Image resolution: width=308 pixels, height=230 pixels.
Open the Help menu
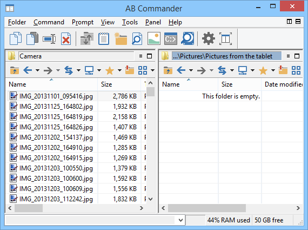coord(175,22)
